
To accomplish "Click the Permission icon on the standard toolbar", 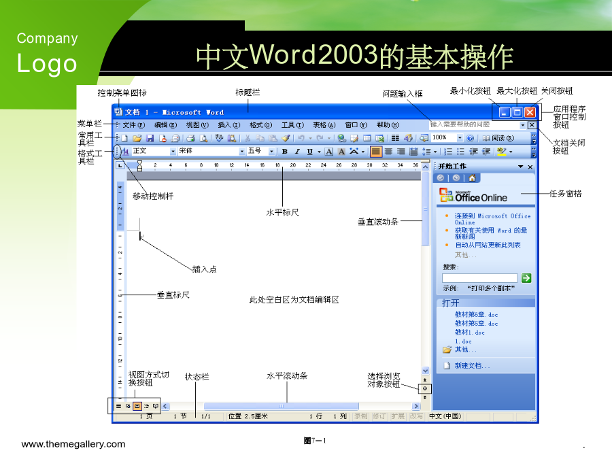I will [163, 138].
